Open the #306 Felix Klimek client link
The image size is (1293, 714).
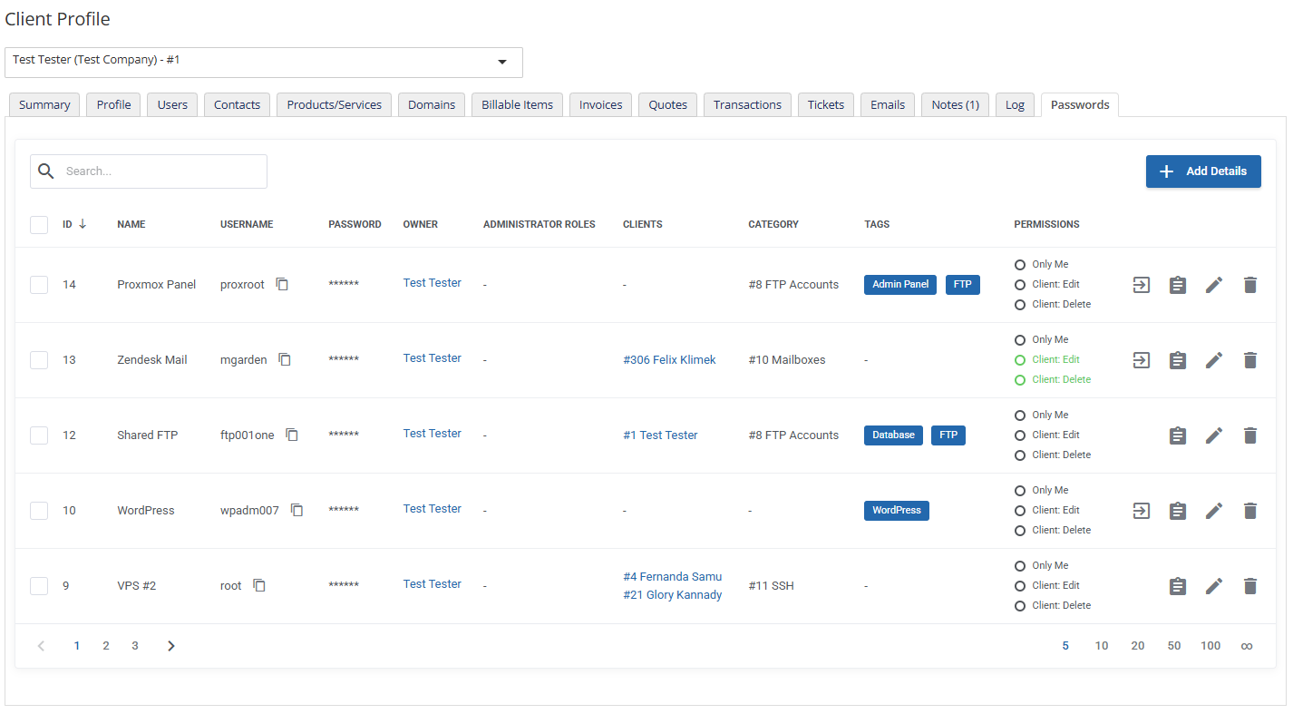669,360
